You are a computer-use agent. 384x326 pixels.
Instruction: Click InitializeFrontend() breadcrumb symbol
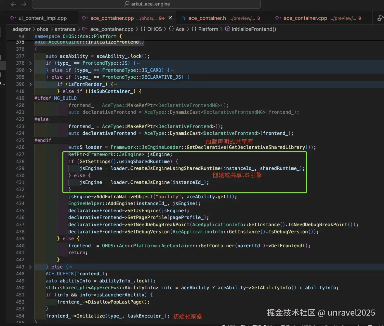[254, 29]
